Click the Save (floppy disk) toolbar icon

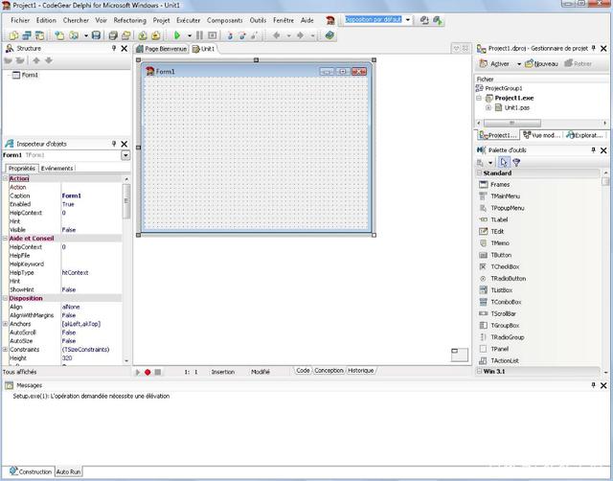(x=96, y=35)
